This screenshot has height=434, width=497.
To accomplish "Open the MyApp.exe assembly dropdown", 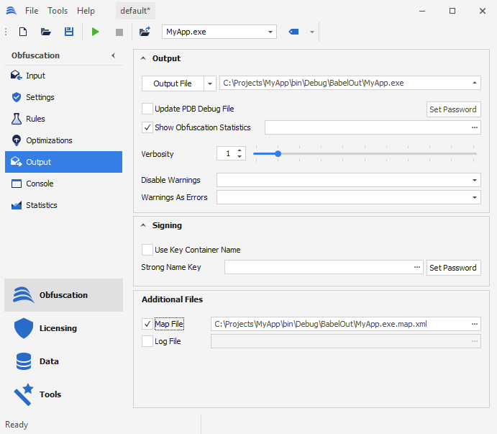I will coord(270,32).
